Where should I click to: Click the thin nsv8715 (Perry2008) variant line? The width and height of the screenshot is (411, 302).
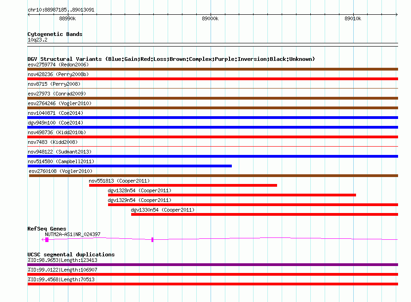[x=212, y=89]
